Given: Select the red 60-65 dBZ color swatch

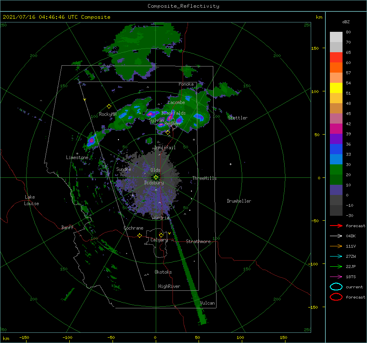Looking at the screenshot, I should click(x=336, y=58).
